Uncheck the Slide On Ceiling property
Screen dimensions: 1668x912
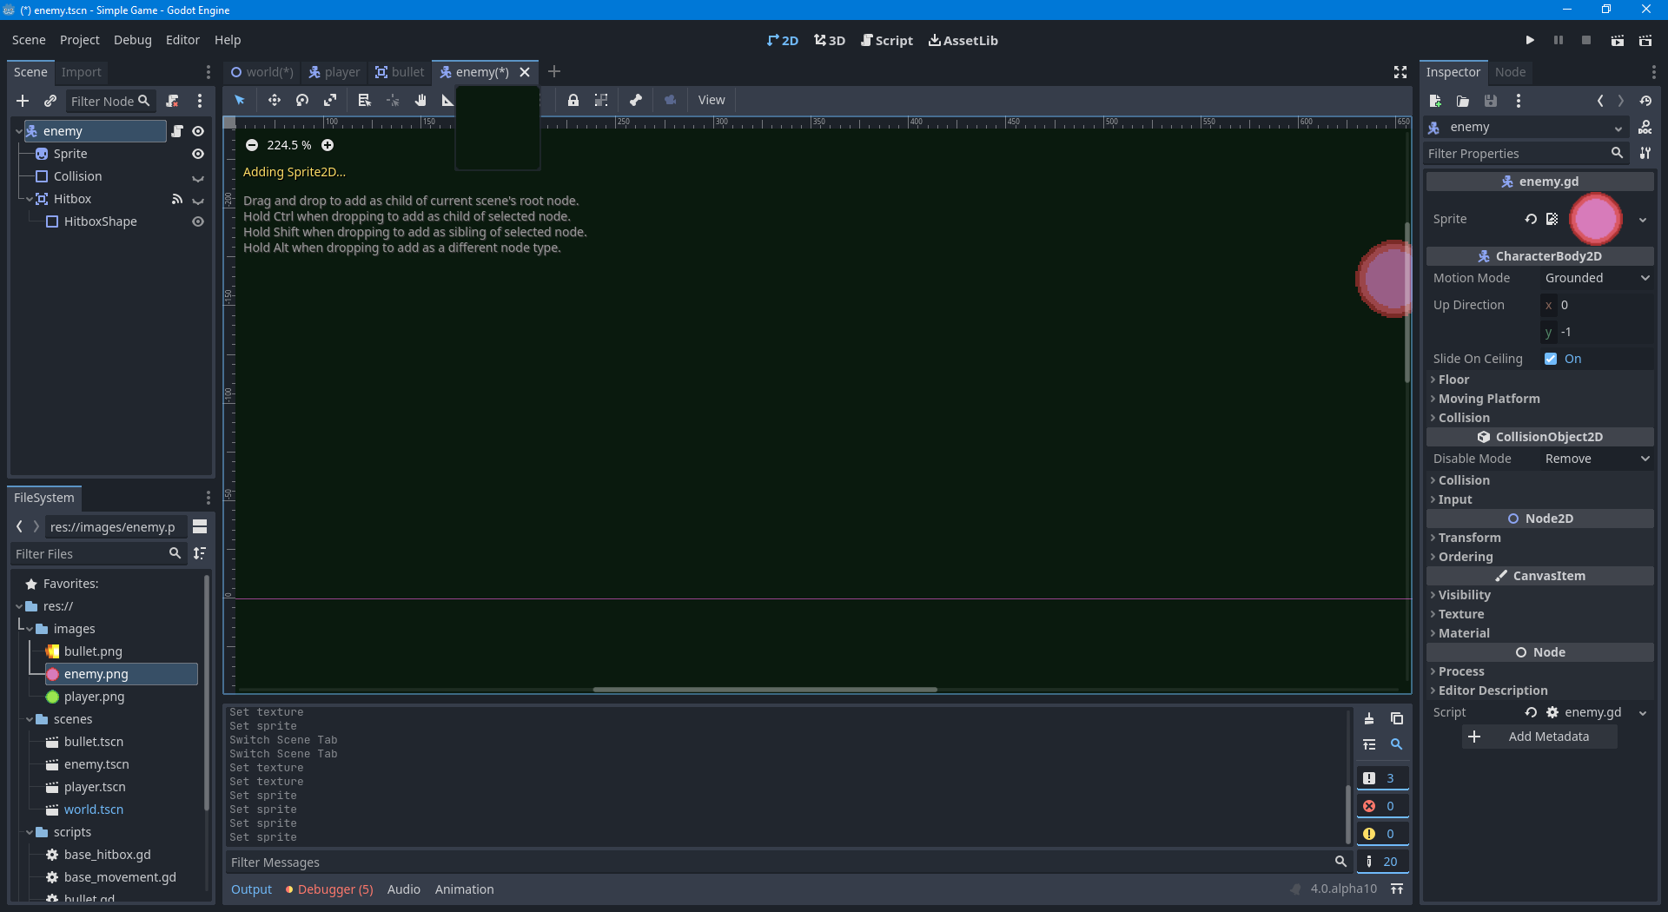pos(1552,358)
